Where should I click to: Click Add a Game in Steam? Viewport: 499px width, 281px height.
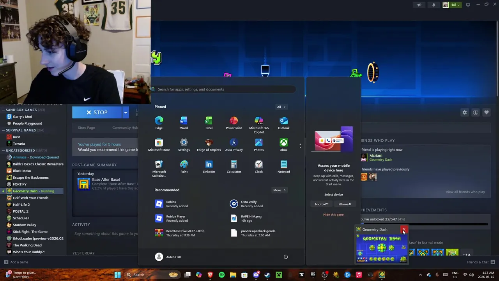tap(16, 262)
